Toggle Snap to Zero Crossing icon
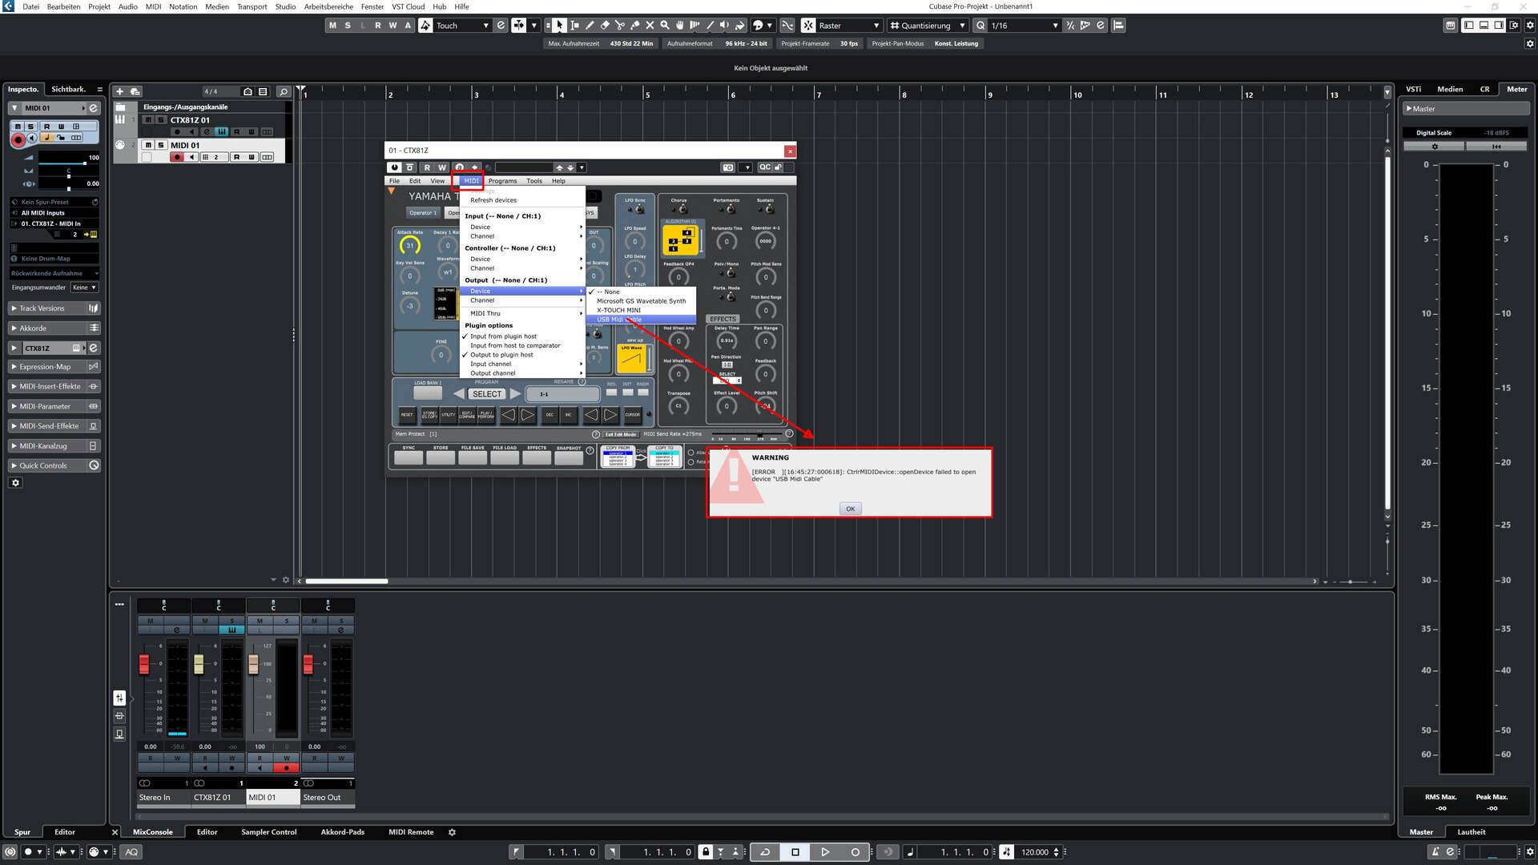 (788, 26)
